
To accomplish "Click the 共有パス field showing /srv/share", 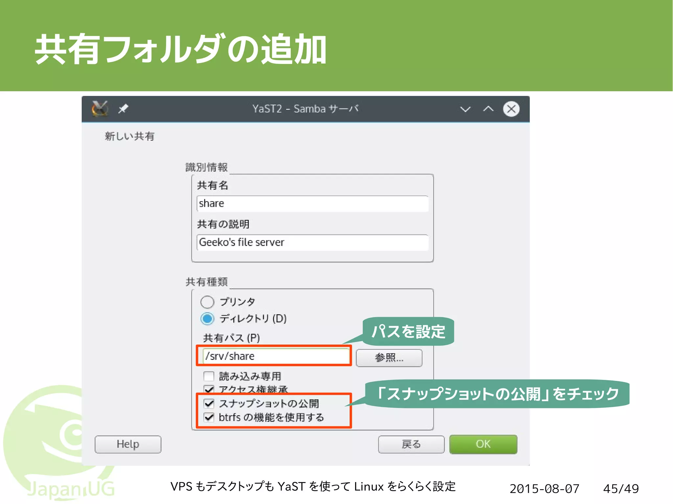I will [x=276, y=356].
